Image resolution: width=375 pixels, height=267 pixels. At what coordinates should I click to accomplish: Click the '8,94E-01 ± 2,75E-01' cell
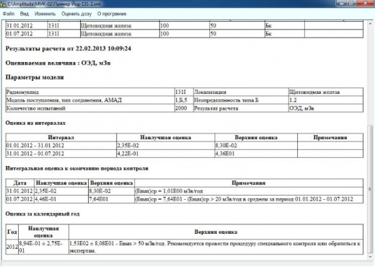click(x=43, y=247)
